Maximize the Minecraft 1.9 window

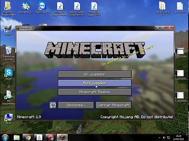click(163, 27)
